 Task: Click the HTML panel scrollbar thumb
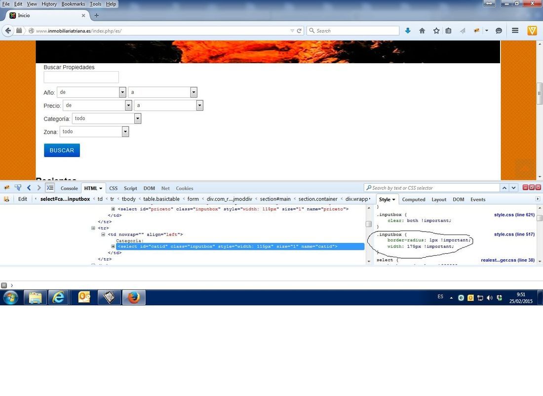point(368,224)
